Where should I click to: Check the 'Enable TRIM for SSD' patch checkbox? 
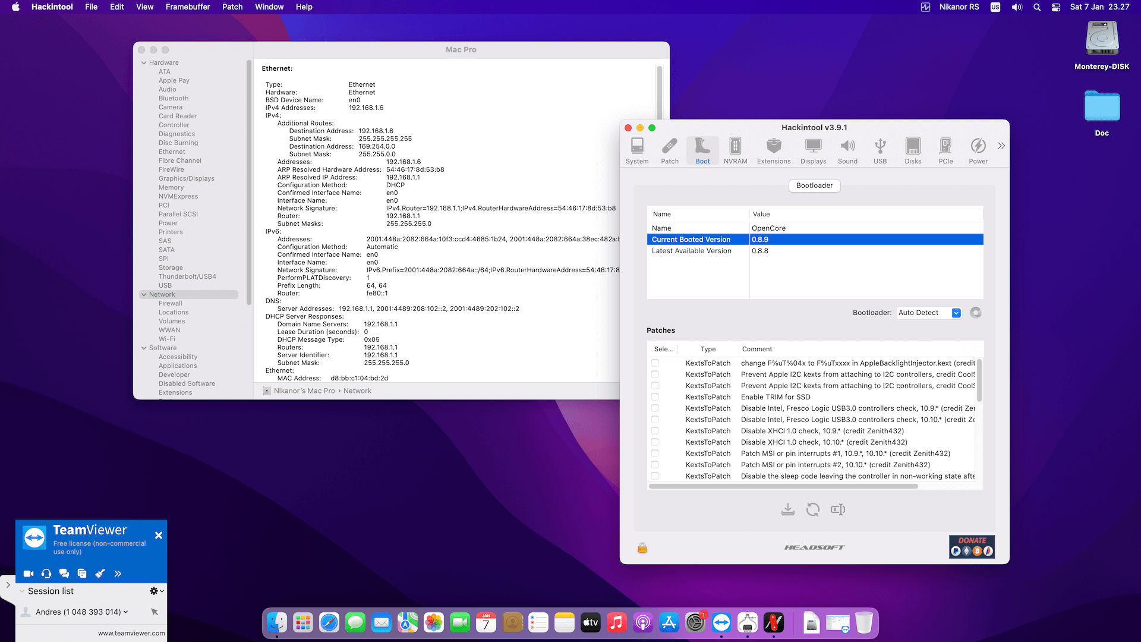point(654,397)
